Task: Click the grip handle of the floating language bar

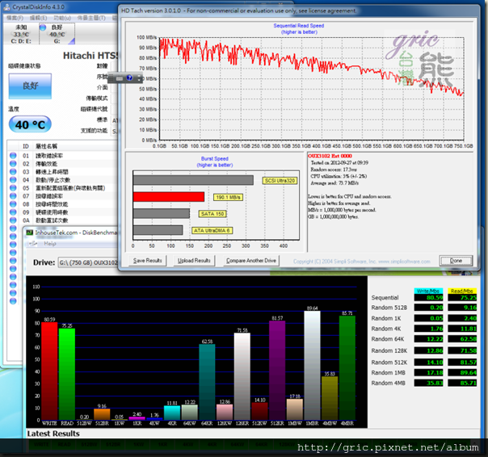Action: [111, 78]
